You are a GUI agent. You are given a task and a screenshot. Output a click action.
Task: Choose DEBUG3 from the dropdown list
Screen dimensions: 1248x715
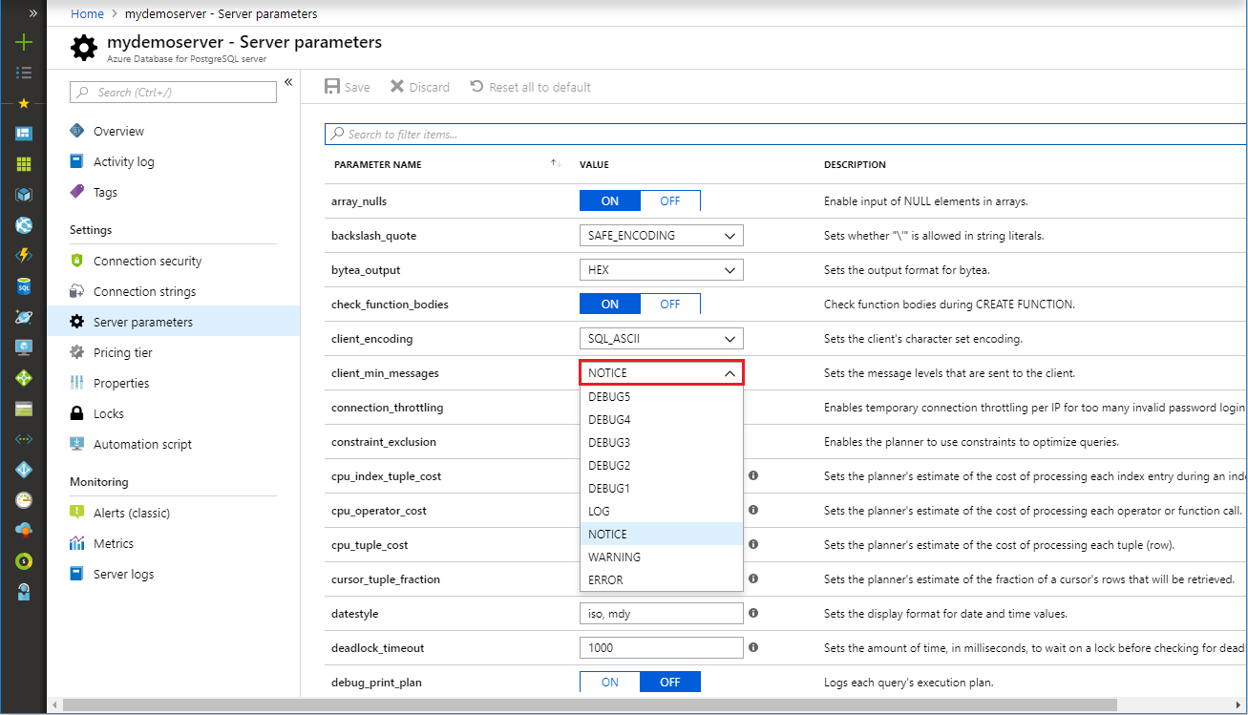pyautogui.click(x=662, y=442)
